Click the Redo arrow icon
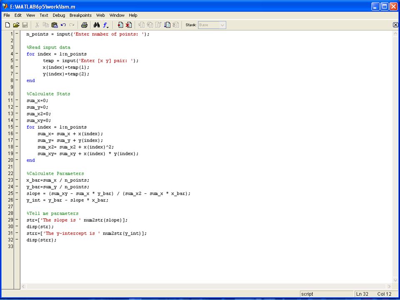Viewport: 400px width, 300px height. tap(72, 25)
